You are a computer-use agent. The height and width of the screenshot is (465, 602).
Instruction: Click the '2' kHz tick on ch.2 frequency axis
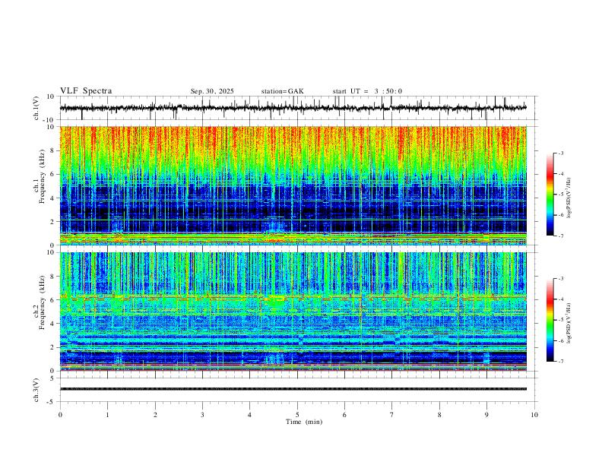tap(53, 347)
